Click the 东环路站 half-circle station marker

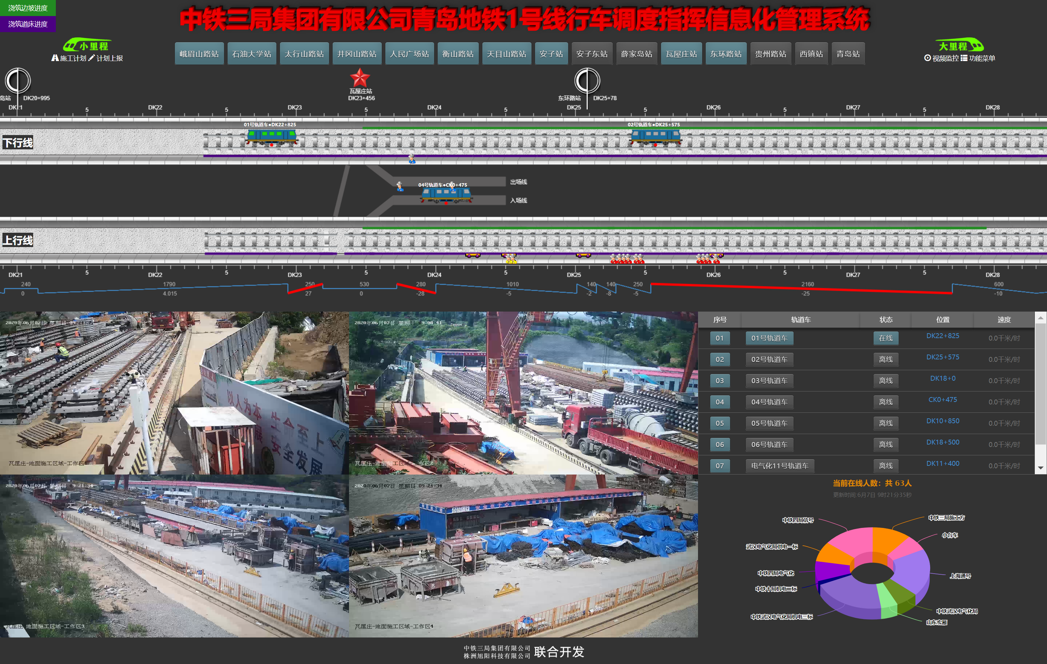(x=587, y=81)
